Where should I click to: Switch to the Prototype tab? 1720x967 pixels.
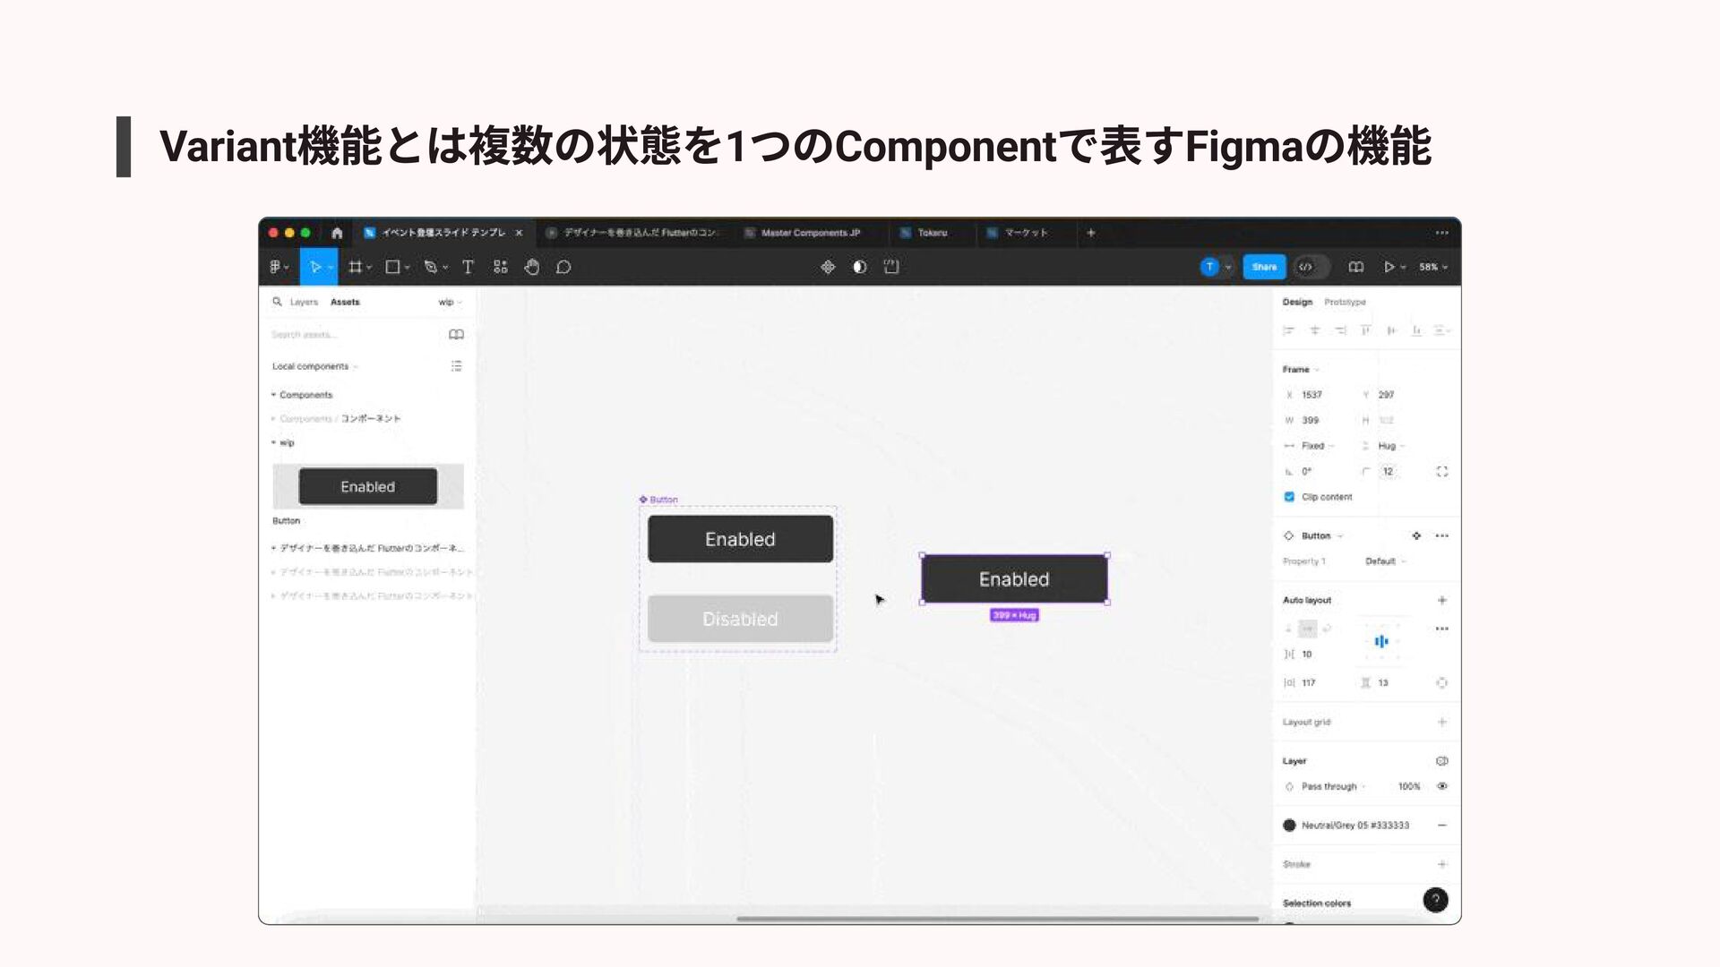(1345, 302)
